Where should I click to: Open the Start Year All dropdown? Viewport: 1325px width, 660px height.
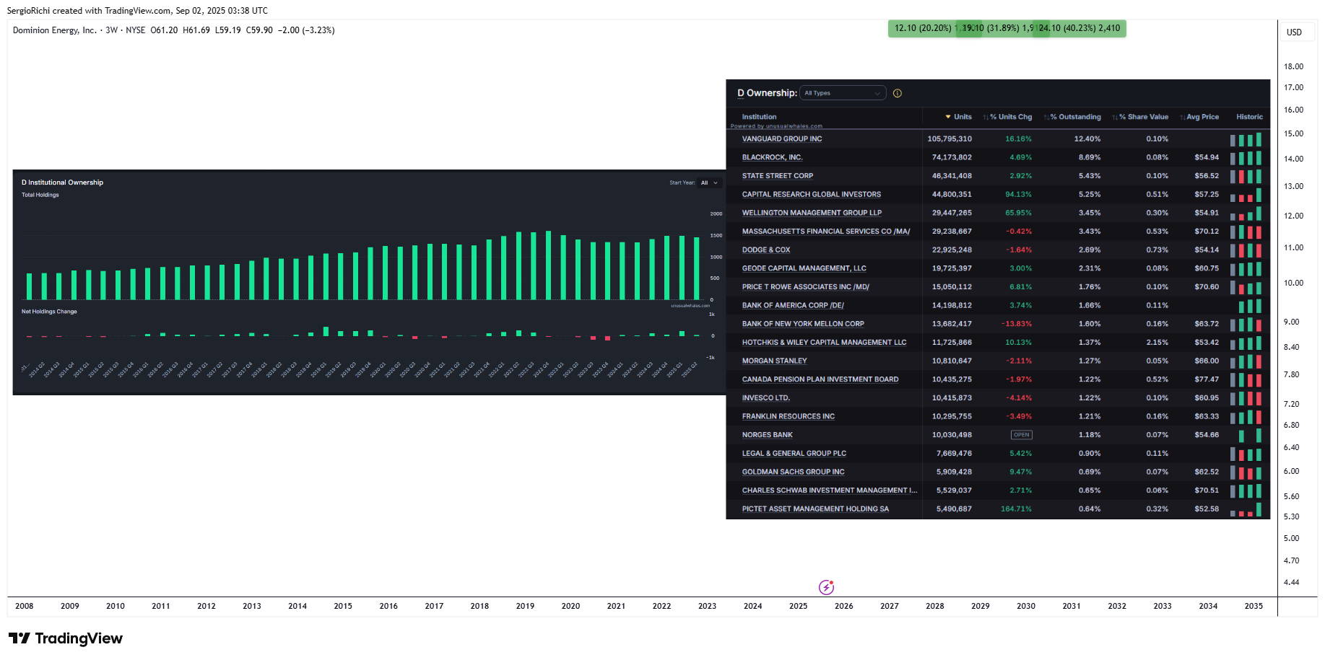[709, 182]
